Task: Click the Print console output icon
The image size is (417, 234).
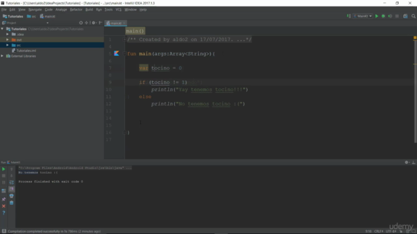Action: click(12, 196)
